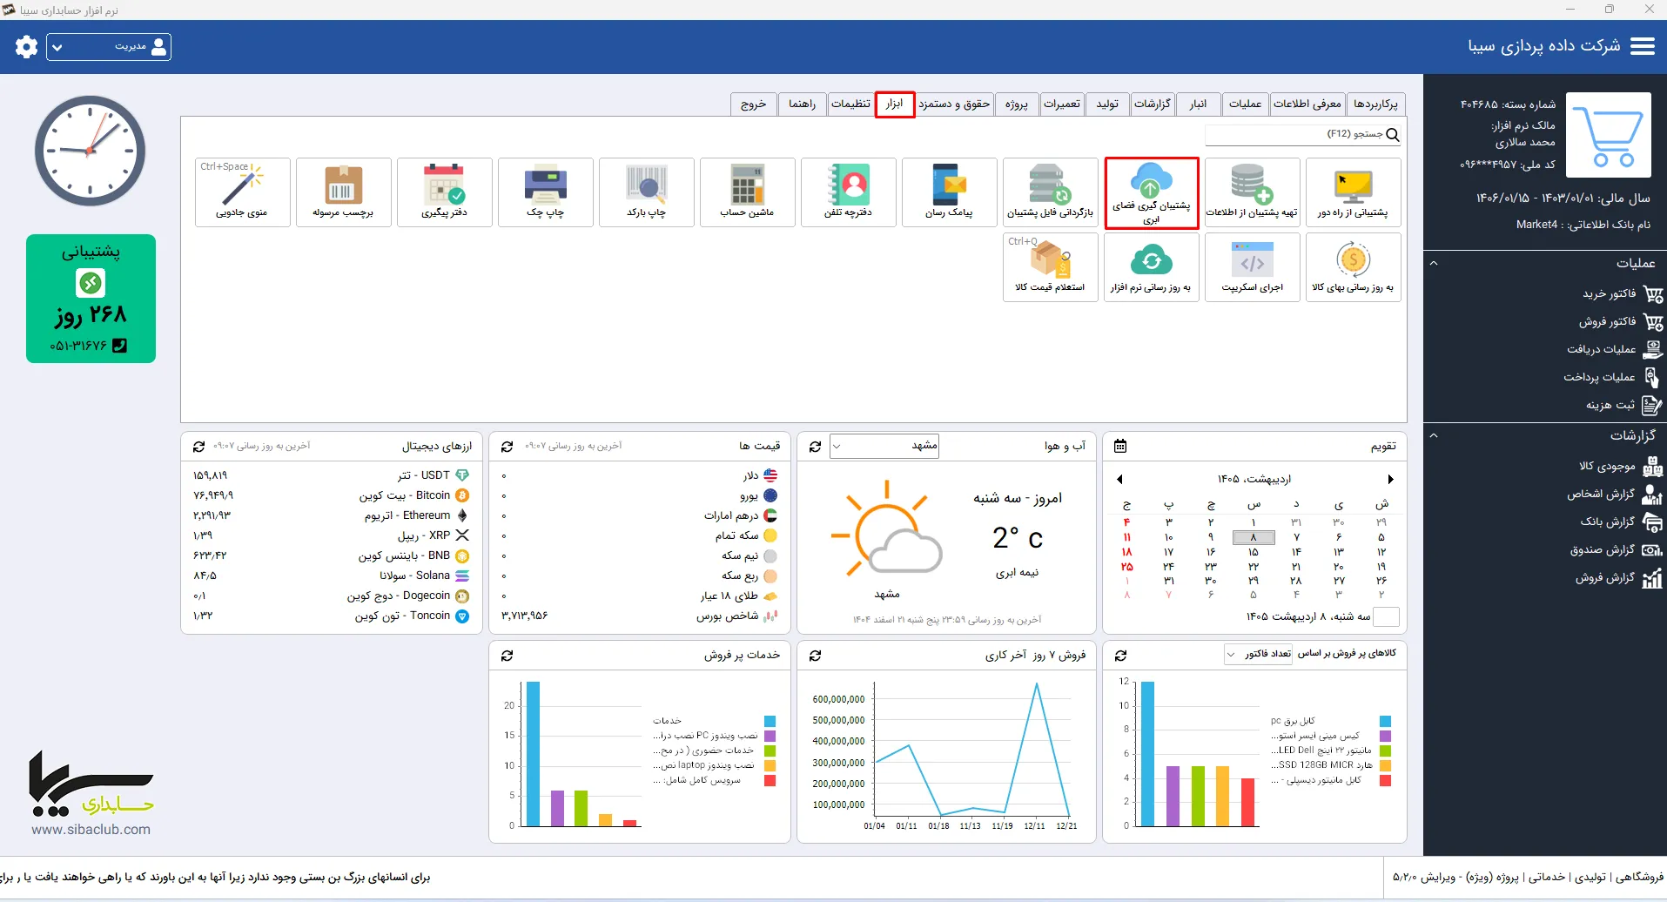Open the مشهد city dropdown in weather widget
The width and height of the screenshot is (1667, 902).
coord(884,447)
